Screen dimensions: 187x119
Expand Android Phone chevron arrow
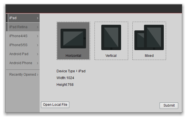[38, 63]
